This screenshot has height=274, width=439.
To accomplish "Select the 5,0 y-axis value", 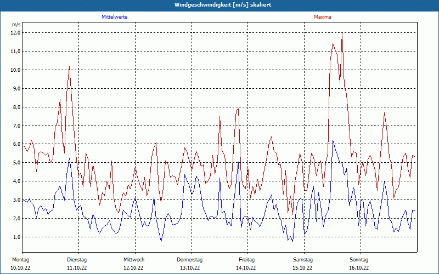I will (18, 163).
